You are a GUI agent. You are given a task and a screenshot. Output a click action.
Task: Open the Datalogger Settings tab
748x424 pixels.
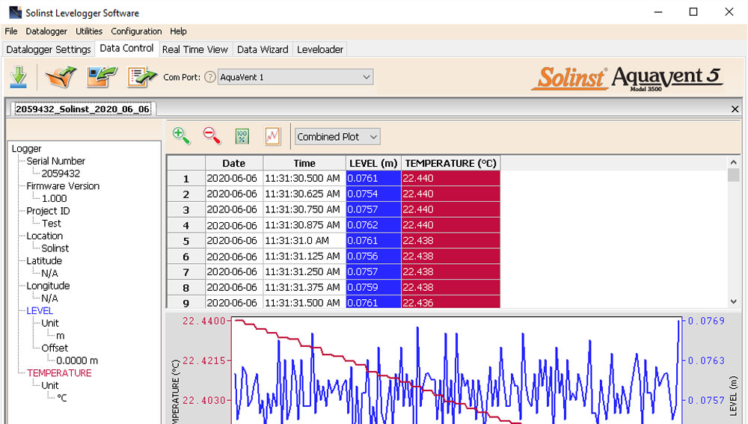click(49, 49)
